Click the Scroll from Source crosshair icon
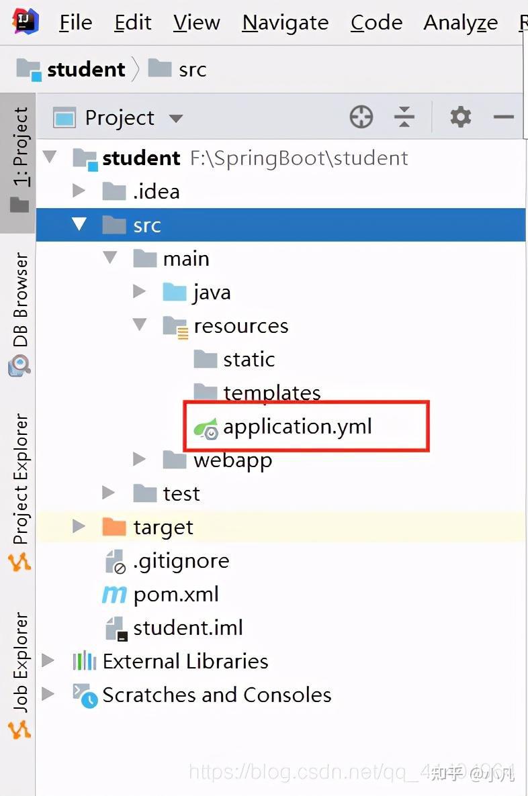Screen dimensions: 528x796 coord(361,117)
